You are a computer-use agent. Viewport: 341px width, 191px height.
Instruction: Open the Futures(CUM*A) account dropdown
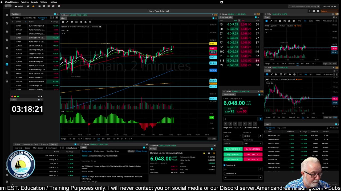tap(330, 6)
